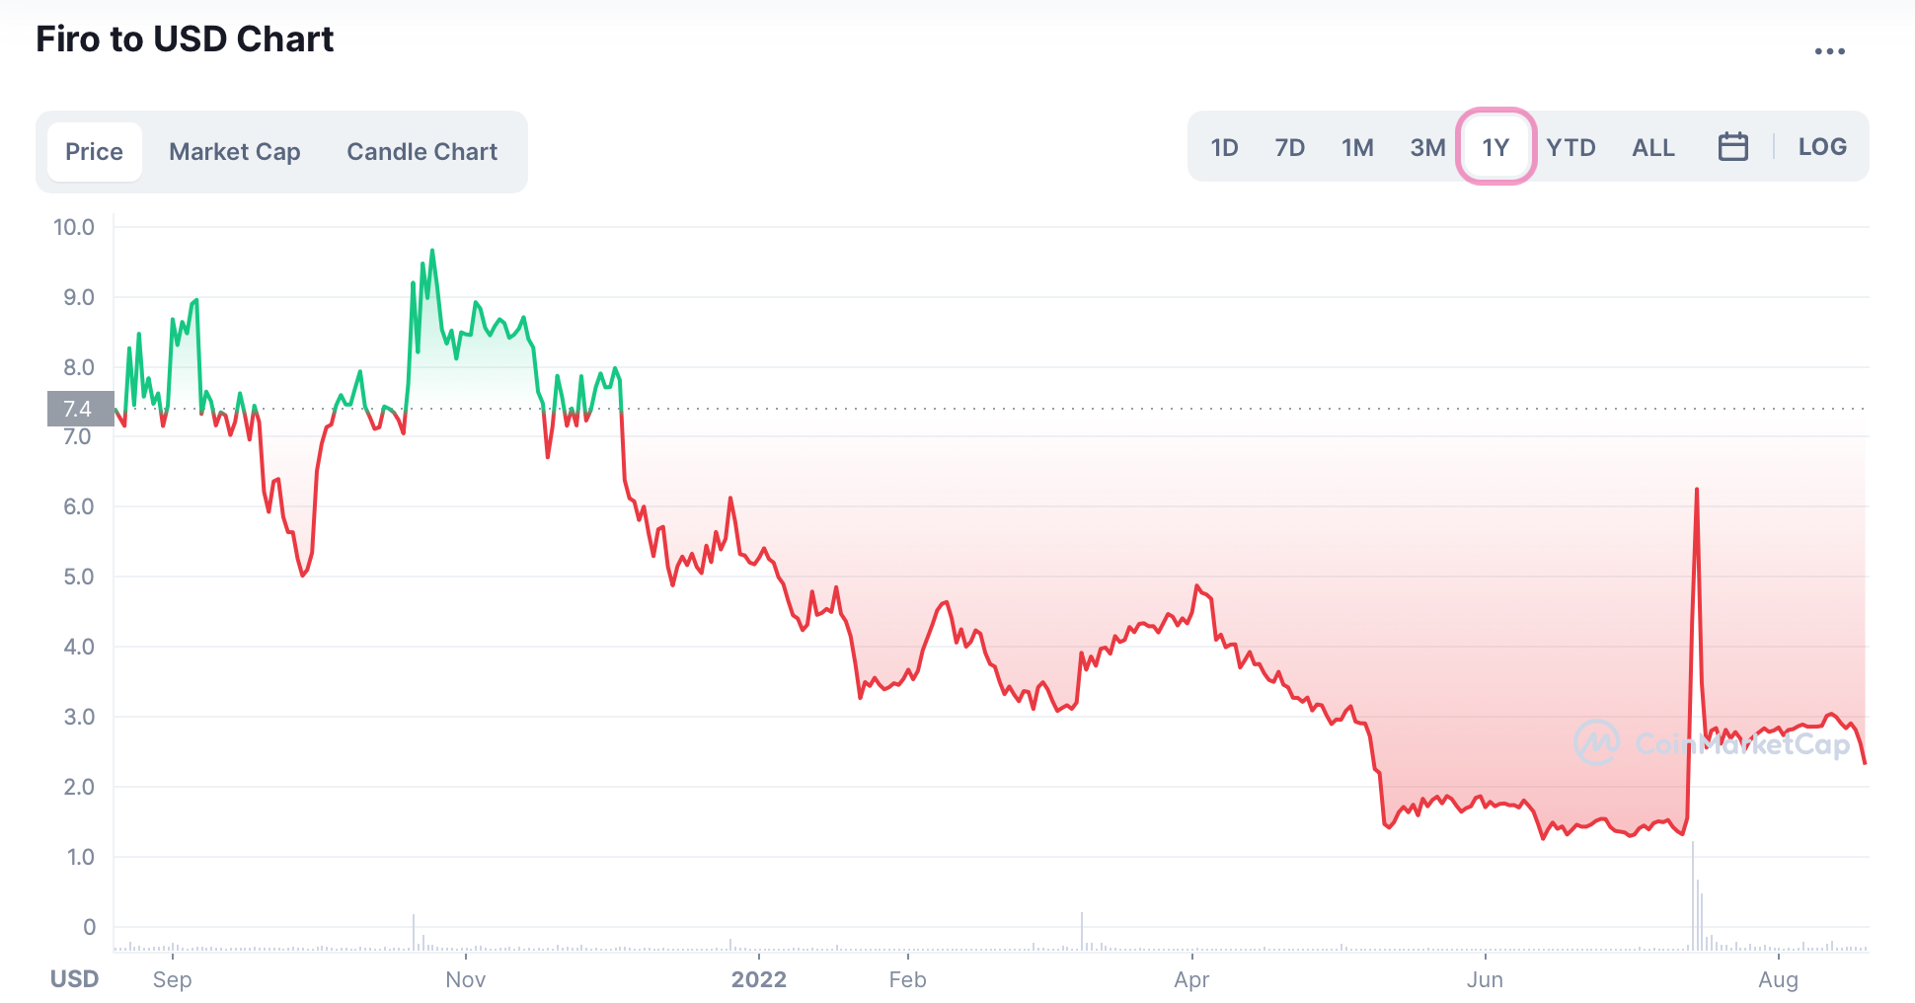Show ALL time price history
This screenshot has width=1915, height=1003.
(1652, 148)
